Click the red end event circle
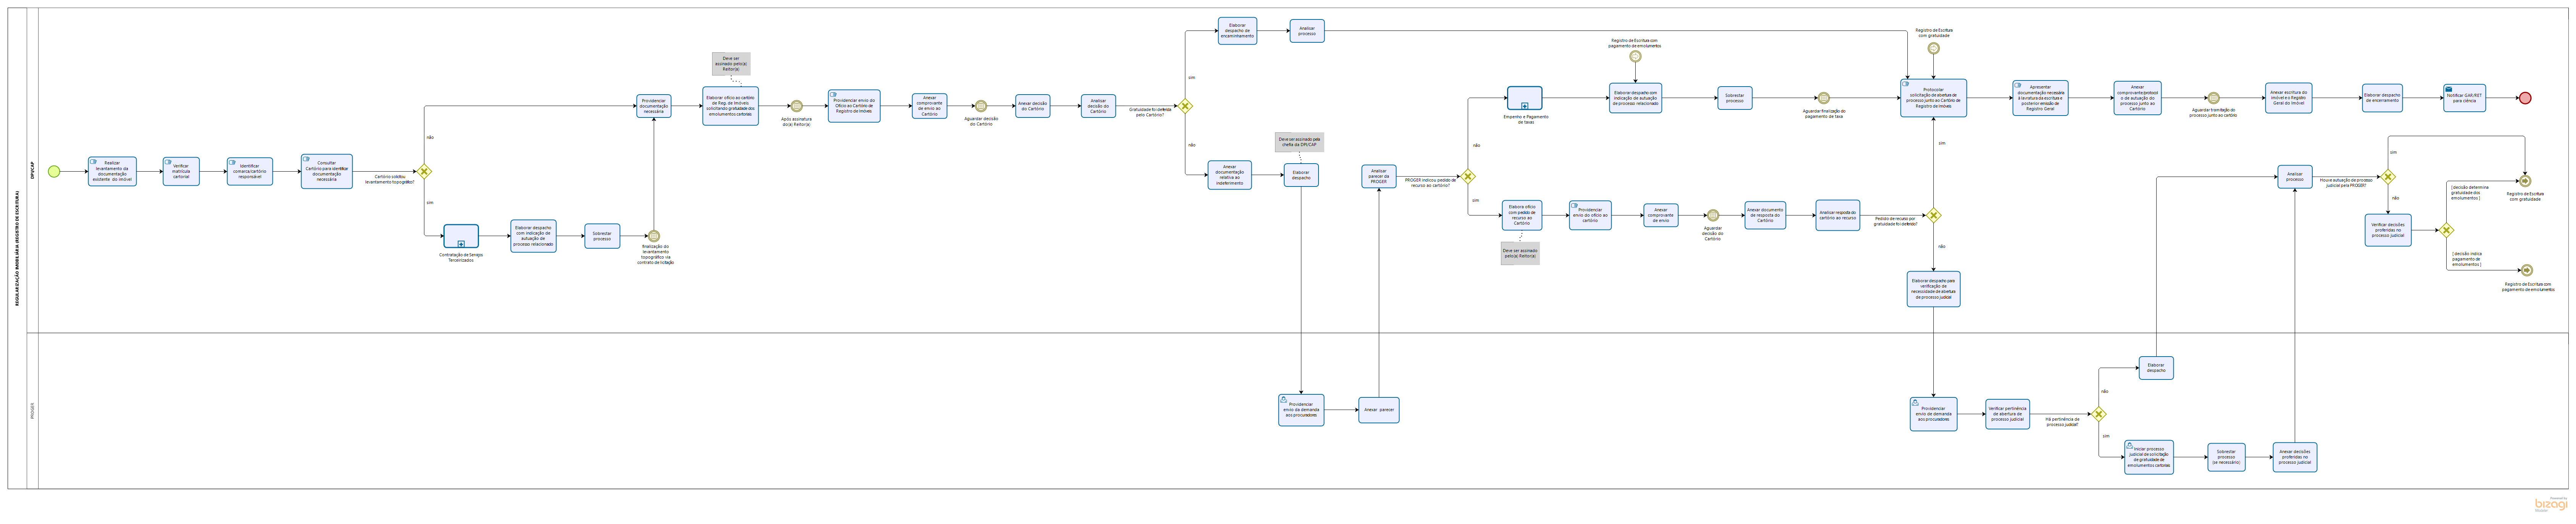The width and height of the screenshot is (2576, 524). (x=2525, y=98)
